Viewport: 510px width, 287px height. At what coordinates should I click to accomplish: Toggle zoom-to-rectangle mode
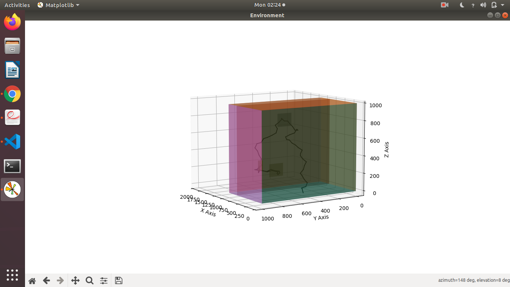coord(89,280)
